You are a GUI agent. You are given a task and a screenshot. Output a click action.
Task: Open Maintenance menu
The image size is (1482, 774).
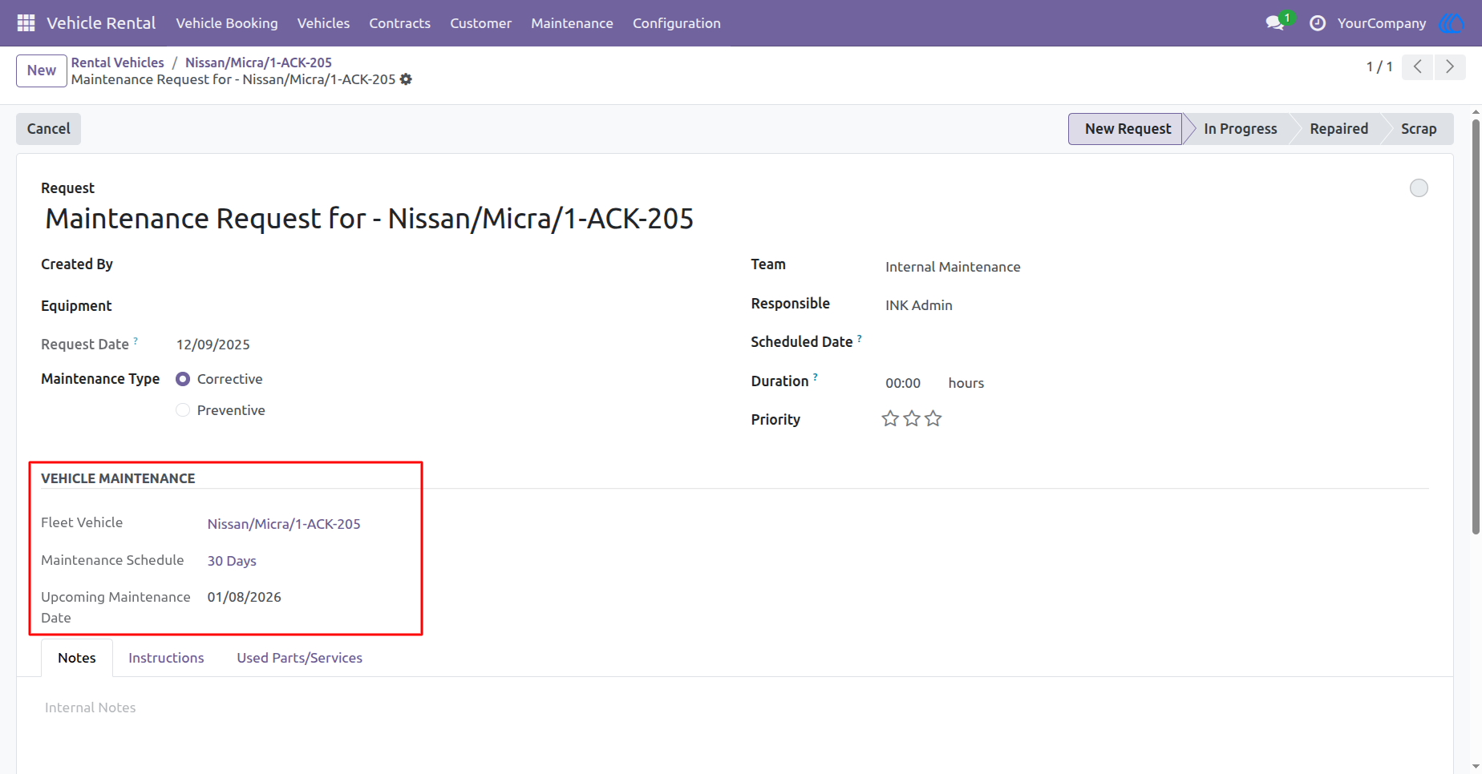pyautogui.click(x=572, y=23)
